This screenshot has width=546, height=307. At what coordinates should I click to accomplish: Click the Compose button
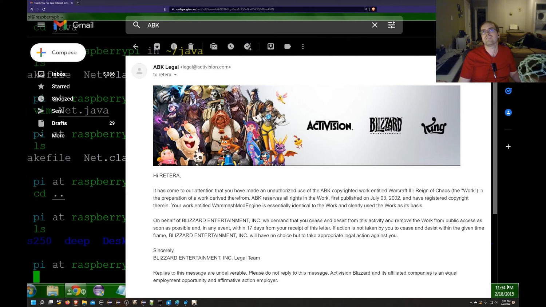[x=58, y=52]
